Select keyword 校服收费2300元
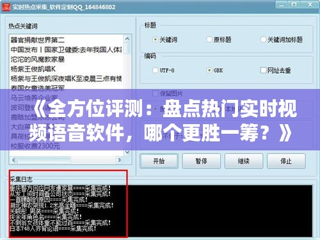 (35, 146)
